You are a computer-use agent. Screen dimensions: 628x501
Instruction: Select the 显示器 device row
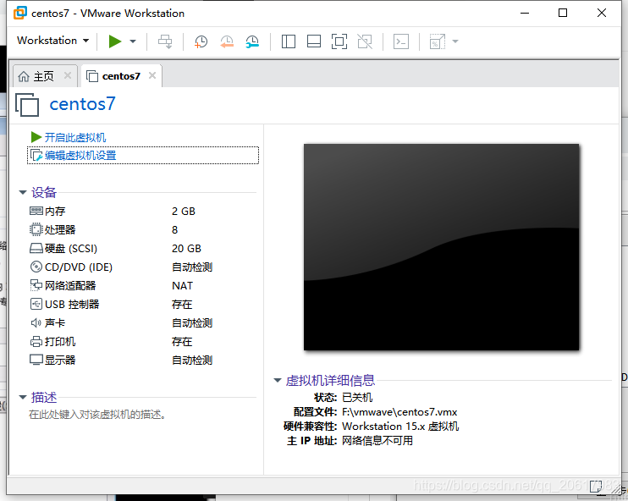[142, 360]
